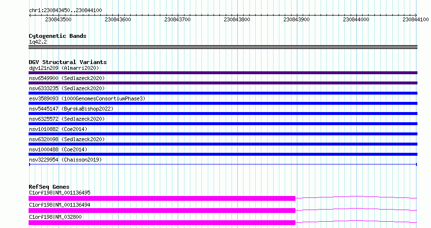431x228 pixels.
Task: Click the RefSeq Genes track title
Action: point(49,187)
